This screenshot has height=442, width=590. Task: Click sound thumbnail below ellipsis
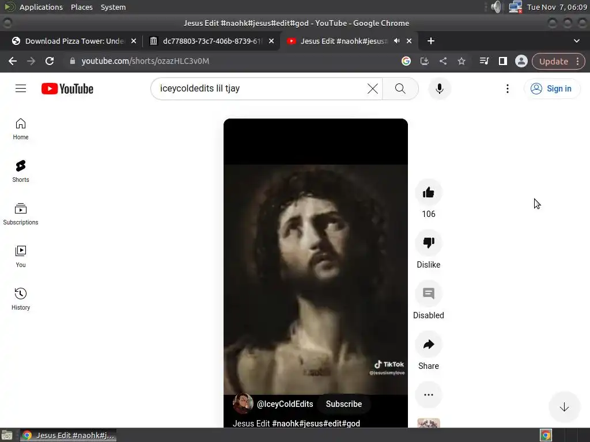coord(429,423)
